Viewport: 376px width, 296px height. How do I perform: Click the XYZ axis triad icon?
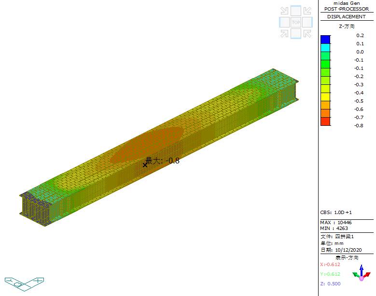361,273
